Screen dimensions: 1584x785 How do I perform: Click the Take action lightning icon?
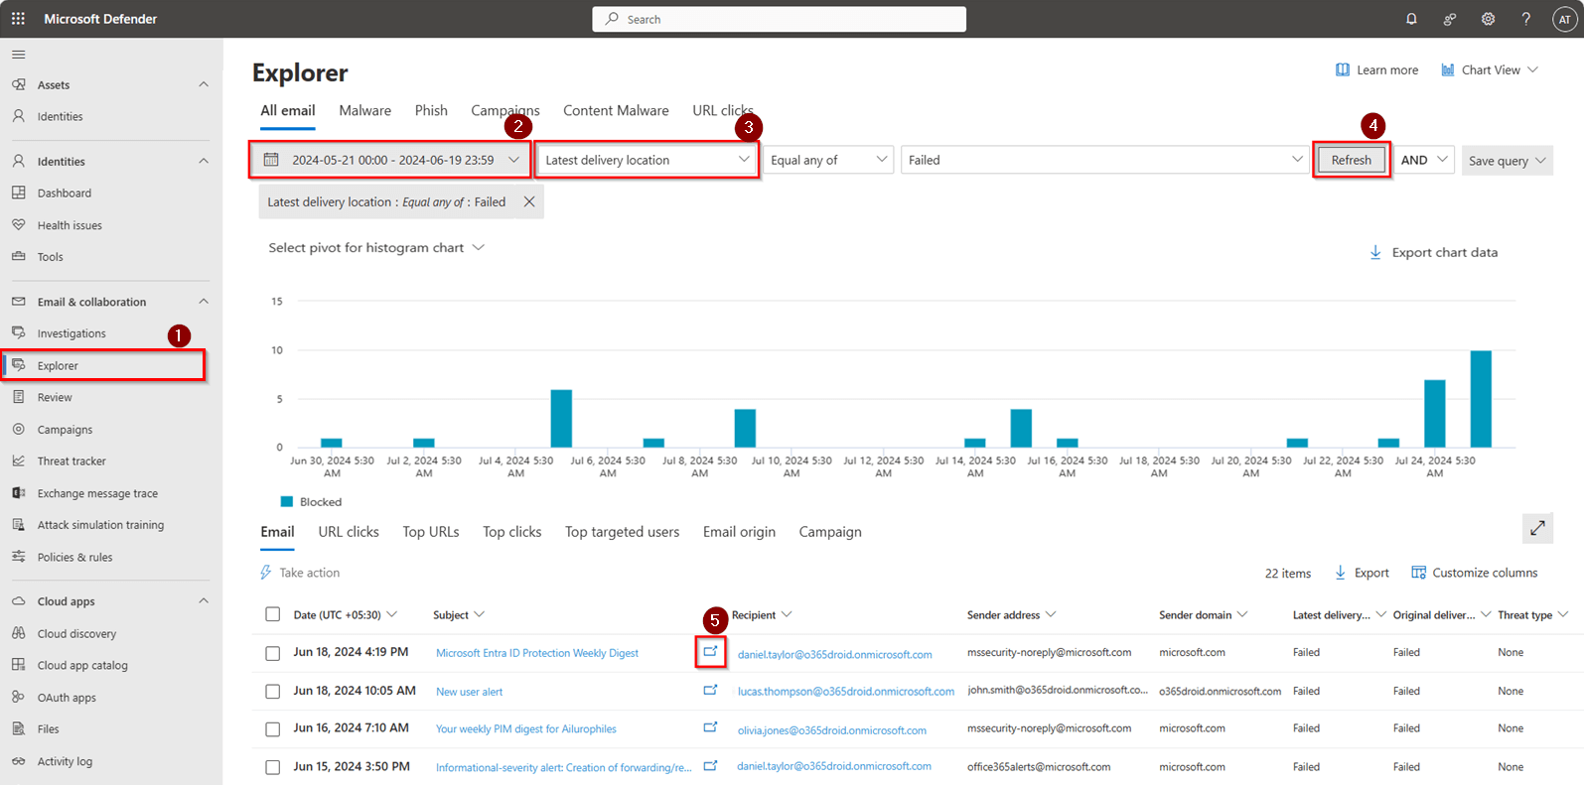coord(265,573)
